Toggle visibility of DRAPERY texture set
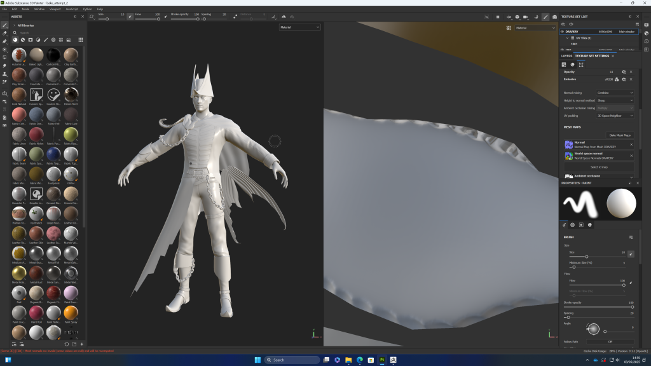The image size is (651, 366). (x=563, y=31)
